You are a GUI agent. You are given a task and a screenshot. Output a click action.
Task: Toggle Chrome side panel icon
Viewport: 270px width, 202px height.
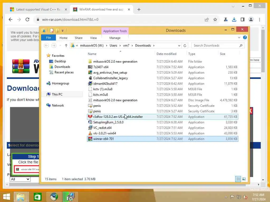point(243,19)
